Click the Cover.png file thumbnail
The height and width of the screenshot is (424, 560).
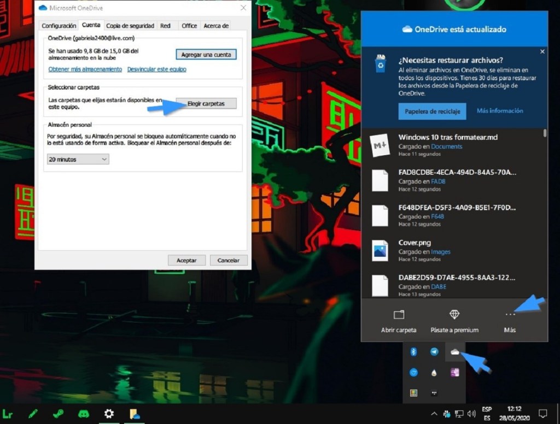coord(380,250)
